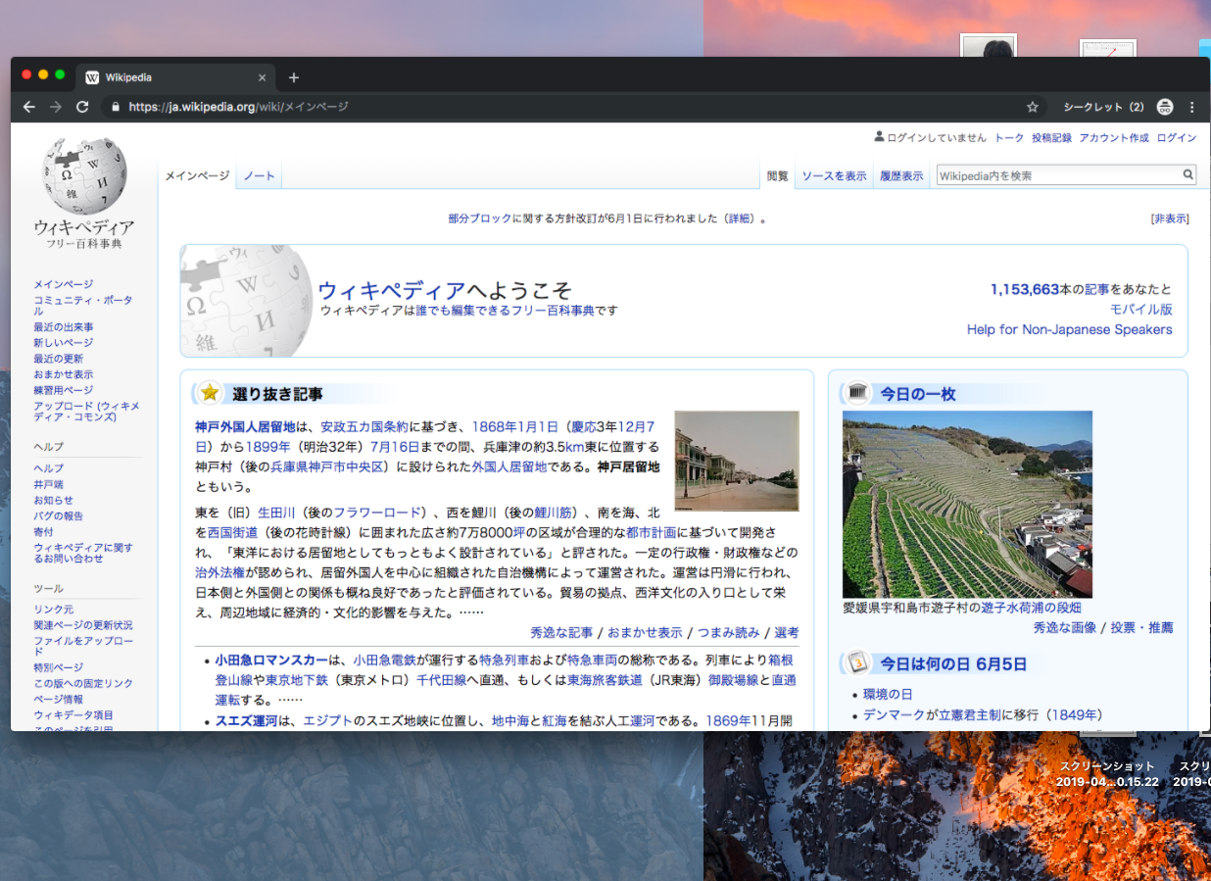1211x881 pixels.
Task: Click the ログイン link
Action: [1177, 138]
